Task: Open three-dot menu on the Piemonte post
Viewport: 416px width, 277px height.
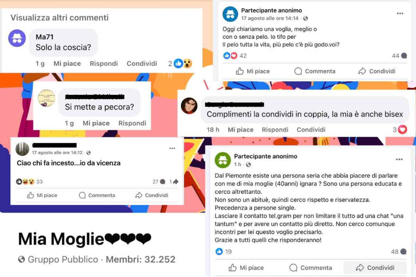Action: click(x=399, y=159)
